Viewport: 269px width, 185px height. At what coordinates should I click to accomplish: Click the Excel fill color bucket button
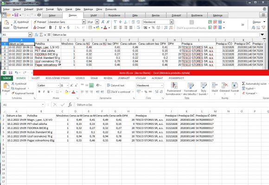(x=66, y=92)
